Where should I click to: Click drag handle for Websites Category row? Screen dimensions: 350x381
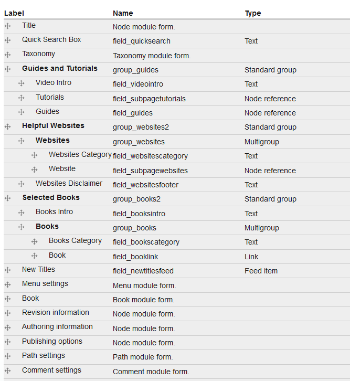[34, 155]
